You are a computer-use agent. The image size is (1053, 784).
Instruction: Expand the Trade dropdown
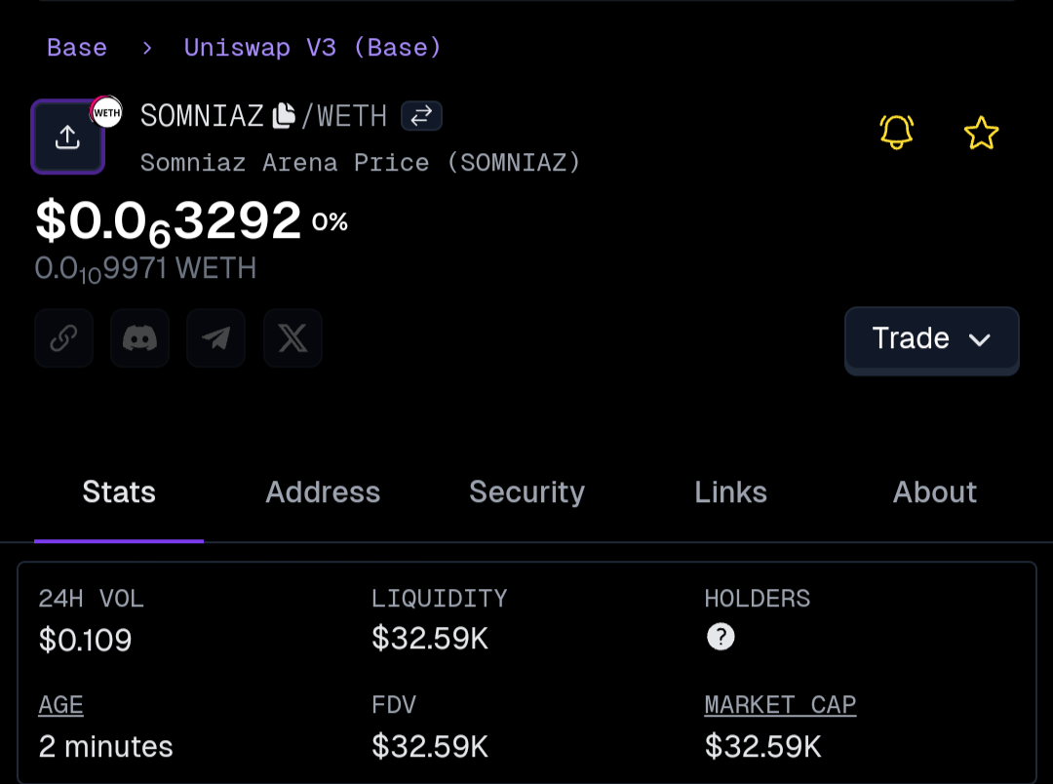point(931,339)
